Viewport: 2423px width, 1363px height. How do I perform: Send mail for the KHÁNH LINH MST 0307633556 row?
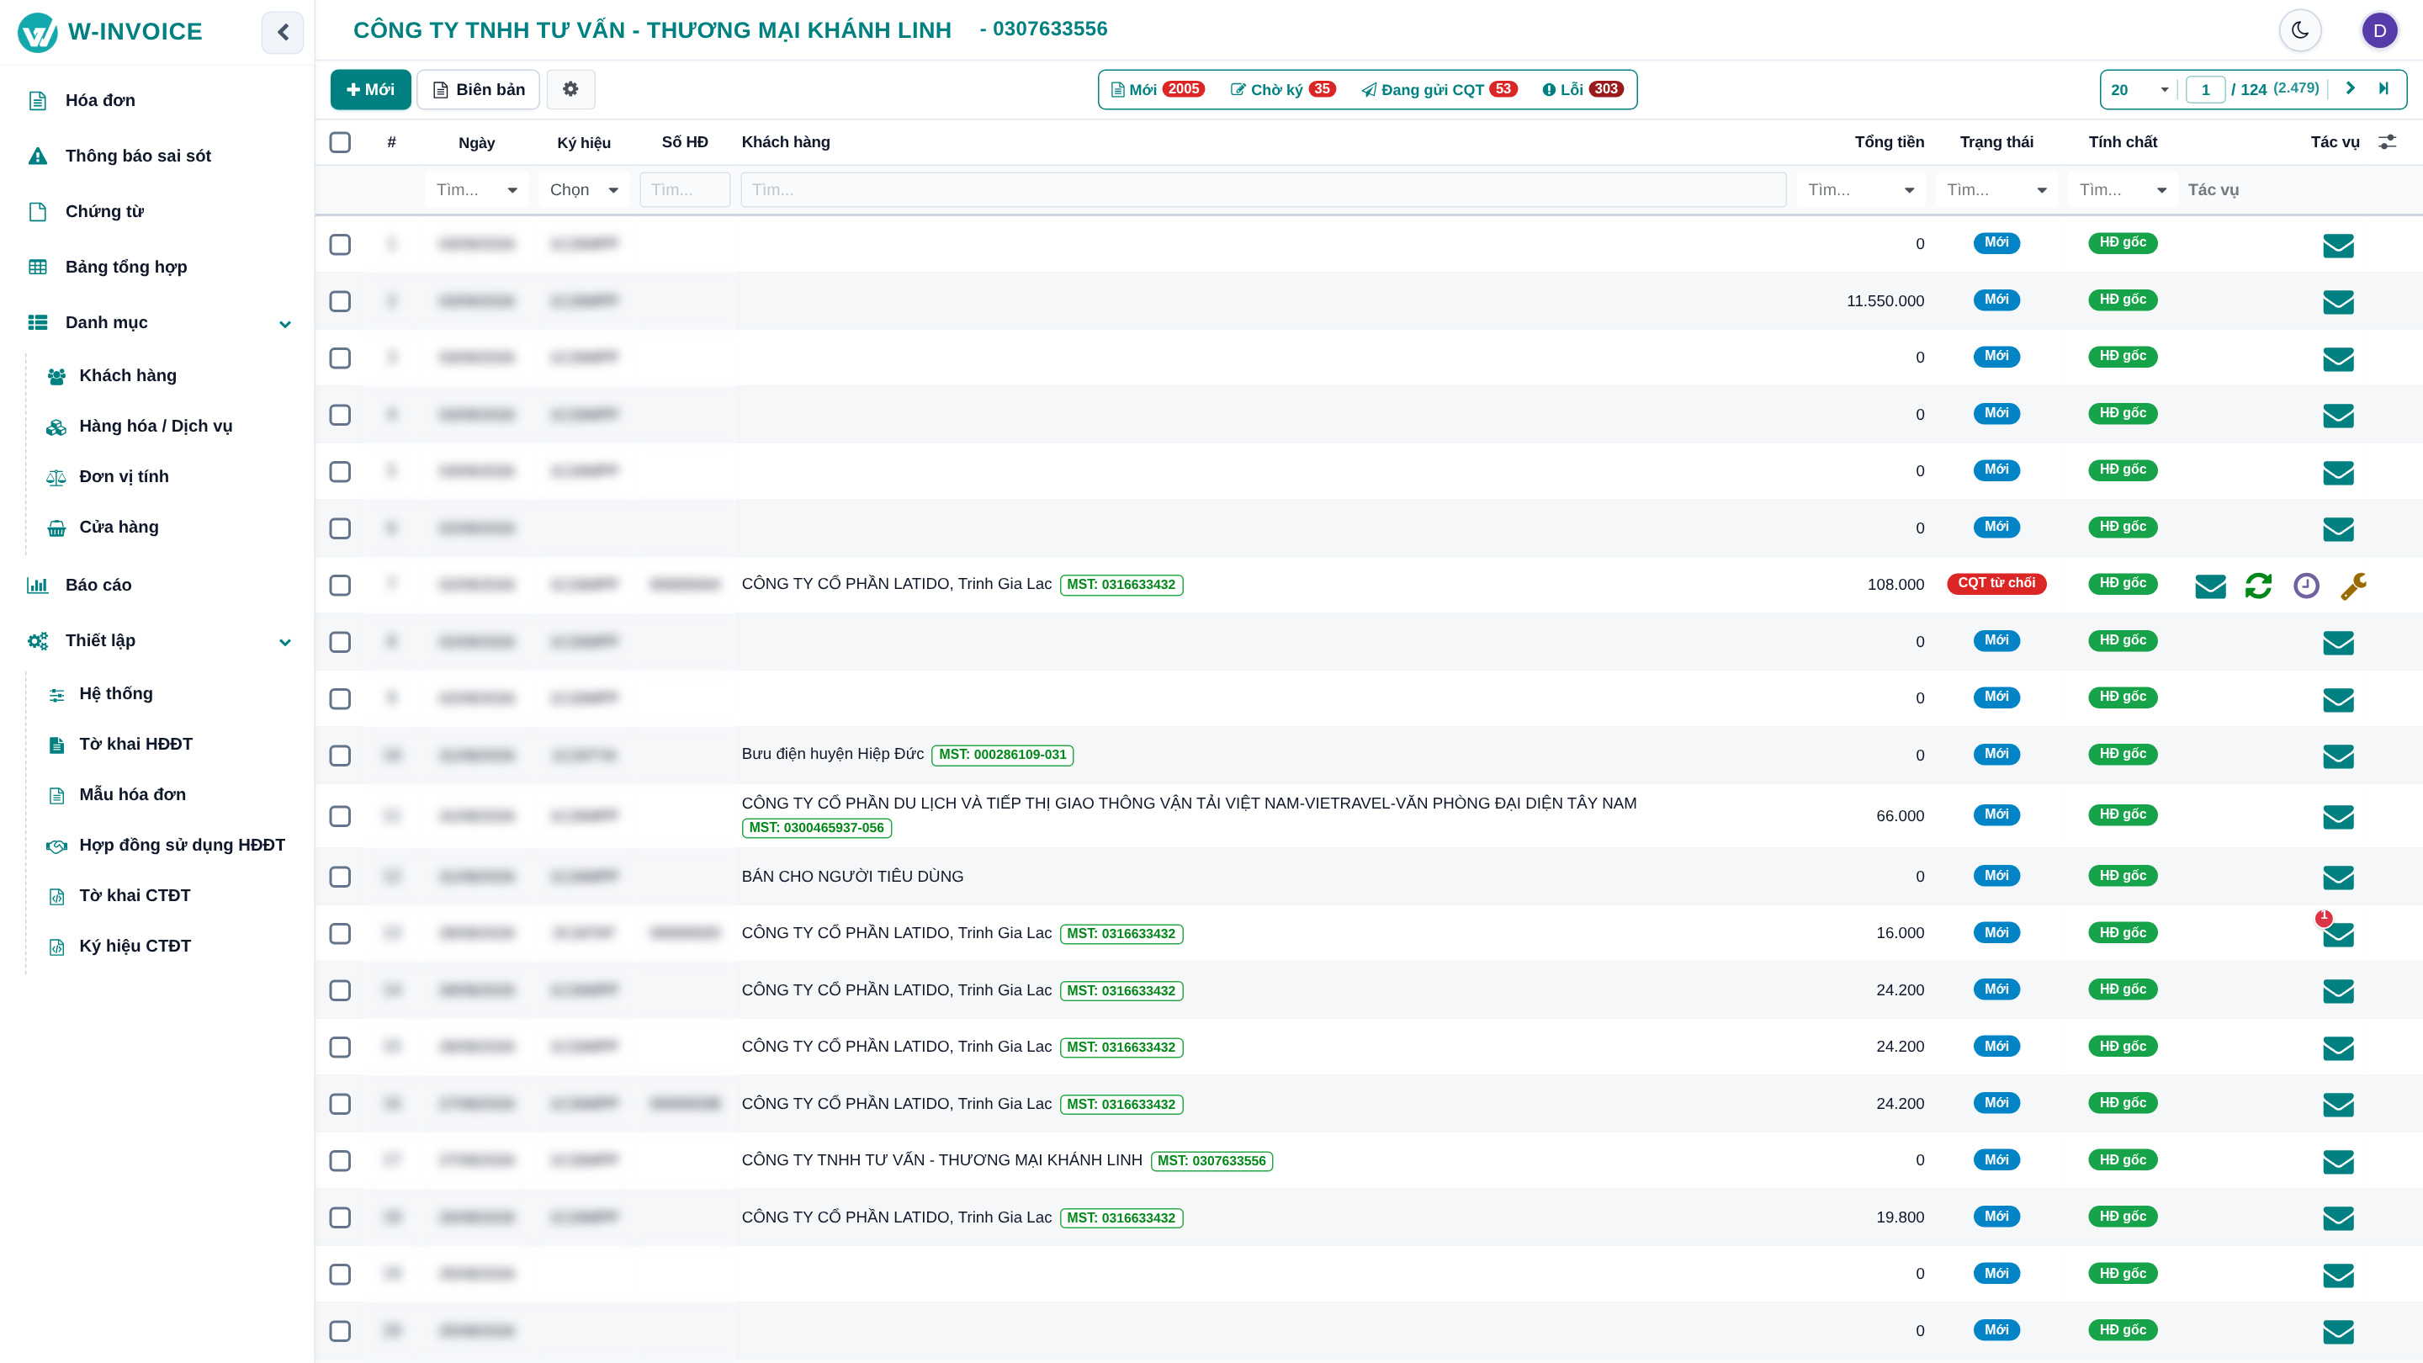pos(2338,1162)
